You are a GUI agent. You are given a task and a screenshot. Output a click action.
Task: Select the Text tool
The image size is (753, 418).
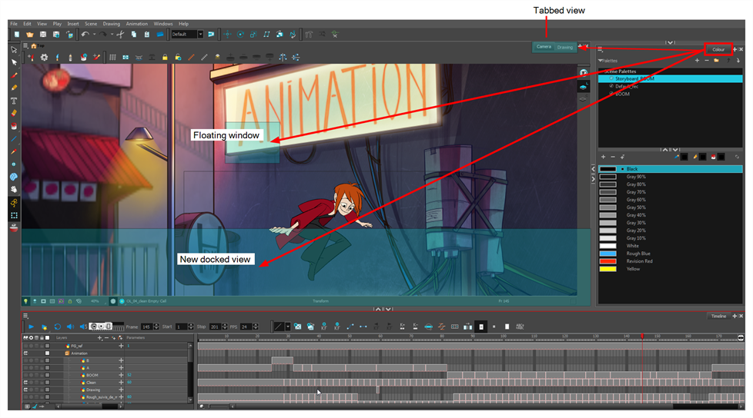point(14,101)
